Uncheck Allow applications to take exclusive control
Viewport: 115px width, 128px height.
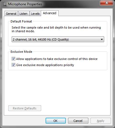[13, 59]
